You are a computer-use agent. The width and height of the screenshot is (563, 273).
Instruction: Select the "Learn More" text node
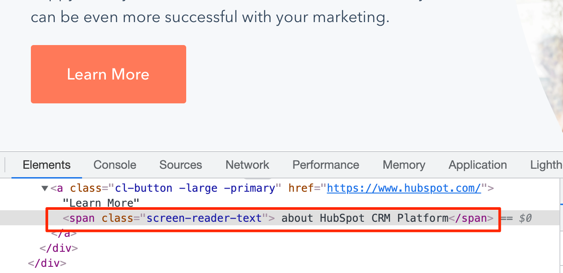tap(101, 203)
